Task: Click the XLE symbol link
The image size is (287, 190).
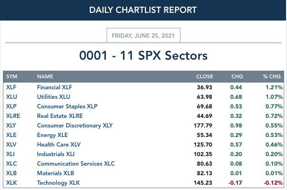Action: pos(11,135)
